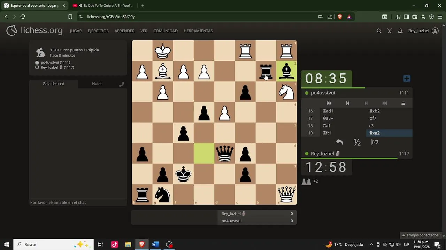
Task: Open Brave playlist music note icon
Action: click(x=398, y=17)
